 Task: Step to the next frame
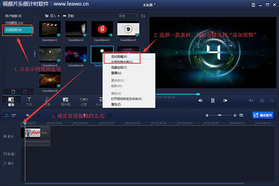pyautogui.click(x=225, y=100)
